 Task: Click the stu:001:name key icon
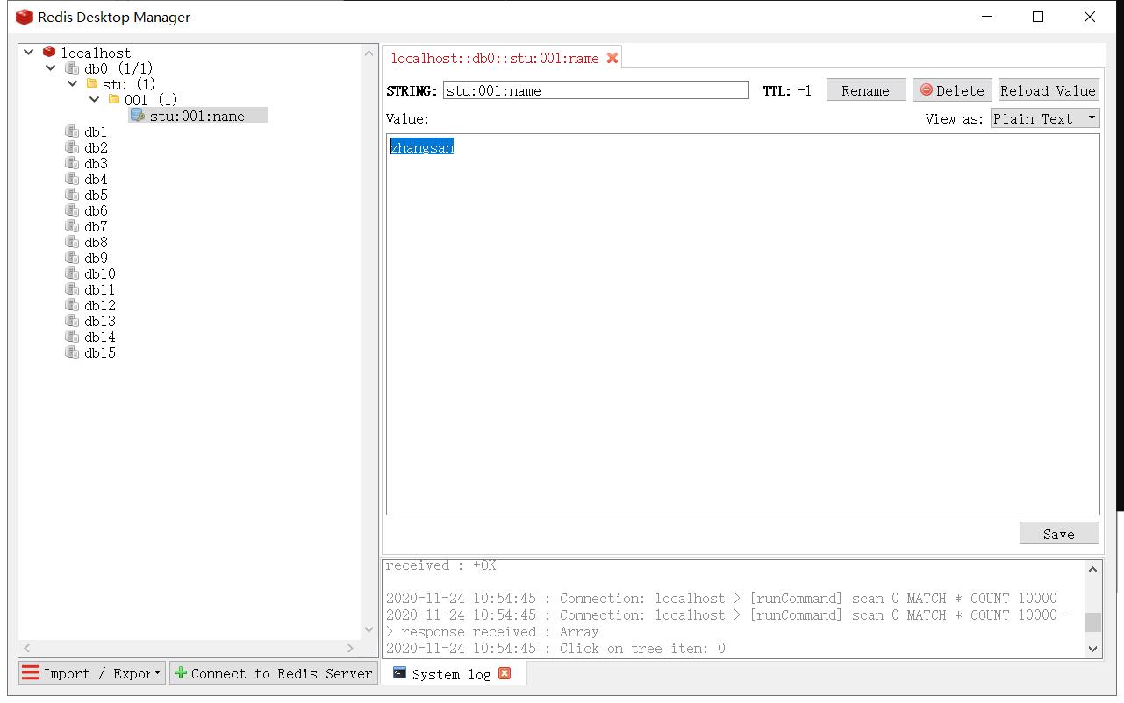[137, 116]
